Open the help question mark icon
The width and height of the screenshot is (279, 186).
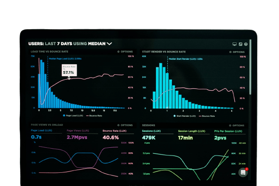coord(246,44)
